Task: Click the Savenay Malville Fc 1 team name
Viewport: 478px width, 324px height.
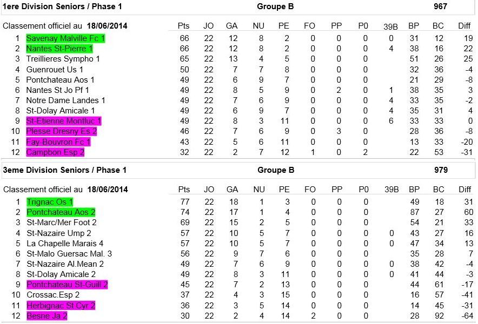Action: pyautogui.click(x=65, y=38)
